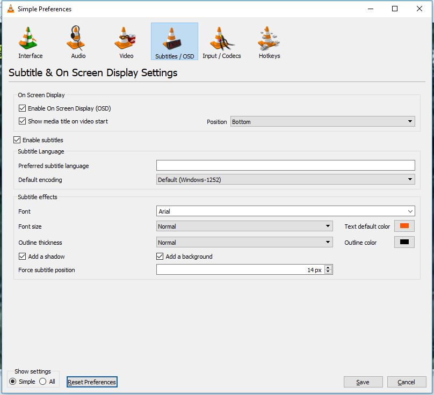Viewport: 434px width, 395px height.
Task: Decrease Force subtitle position with down arrow
Action: [328, 272]
